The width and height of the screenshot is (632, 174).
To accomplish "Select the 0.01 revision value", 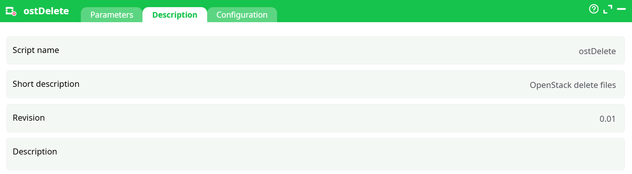I will pyautogui.click(x=607, y=119).
